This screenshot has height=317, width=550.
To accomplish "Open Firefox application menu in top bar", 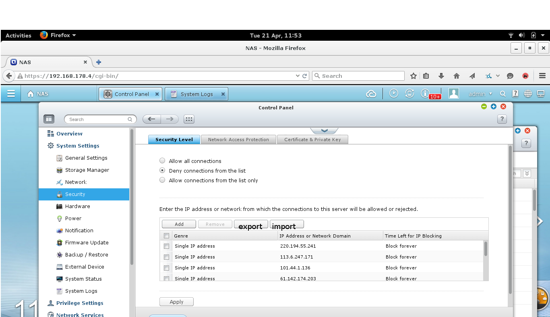I will pyautogui.click(x=58, y=35).
